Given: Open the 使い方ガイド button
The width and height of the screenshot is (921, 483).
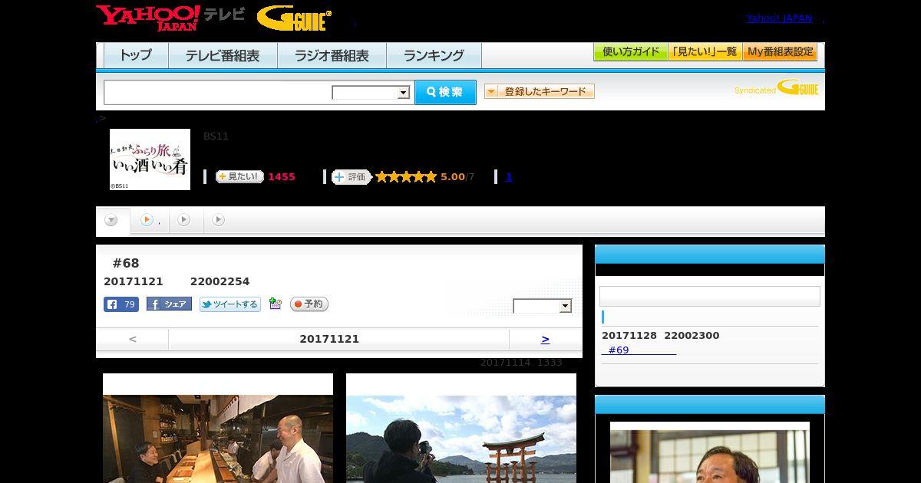Looking at the screenshot, I should click(x=630, y=52).
